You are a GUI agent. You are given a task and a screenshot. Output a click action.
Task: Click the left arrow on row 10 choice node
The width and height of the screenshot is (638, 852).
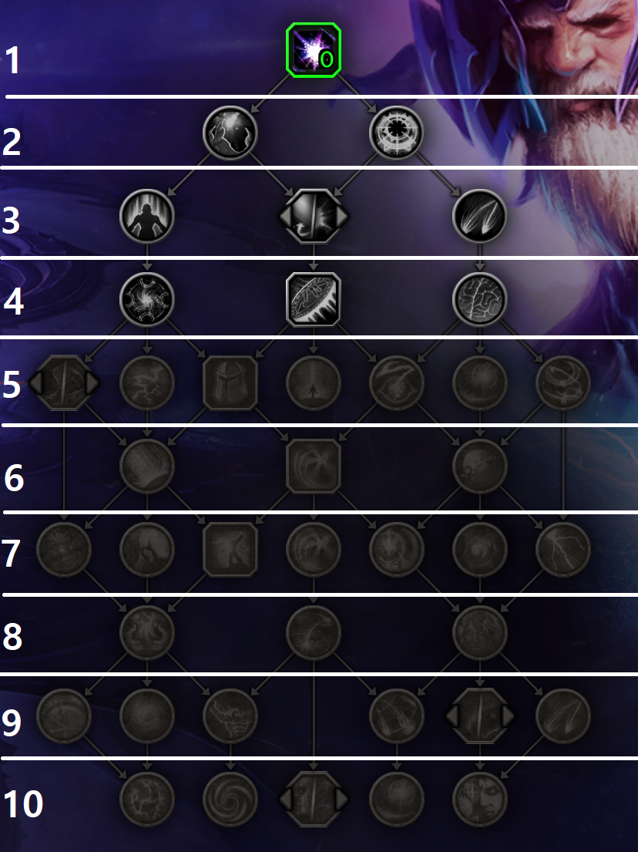[286, 799]
